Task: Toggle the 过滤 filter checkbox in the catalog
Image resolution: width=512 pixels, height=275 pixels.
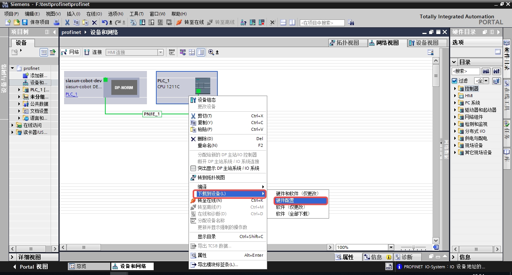Action: point(455,81)
